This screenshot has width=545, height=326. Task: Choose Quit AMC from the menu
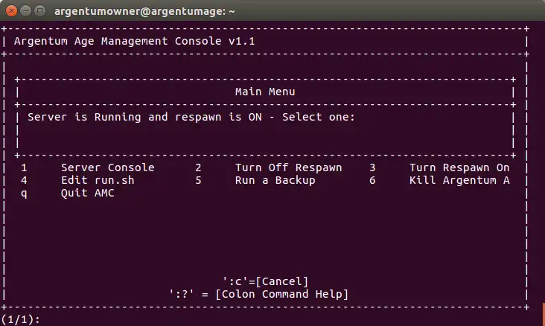click(x=87, y=193)
